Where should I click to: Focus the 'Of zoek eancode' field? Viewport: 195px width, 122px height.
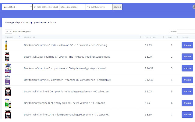73,7
